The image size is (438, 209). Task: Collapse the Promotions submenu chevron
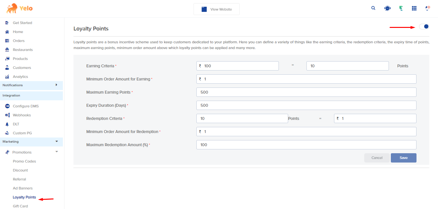point(57,152)
